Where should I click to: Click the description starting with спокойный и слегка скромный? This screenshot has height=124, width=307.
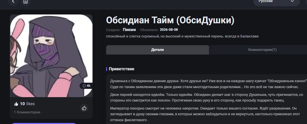[x=182, y=36]
